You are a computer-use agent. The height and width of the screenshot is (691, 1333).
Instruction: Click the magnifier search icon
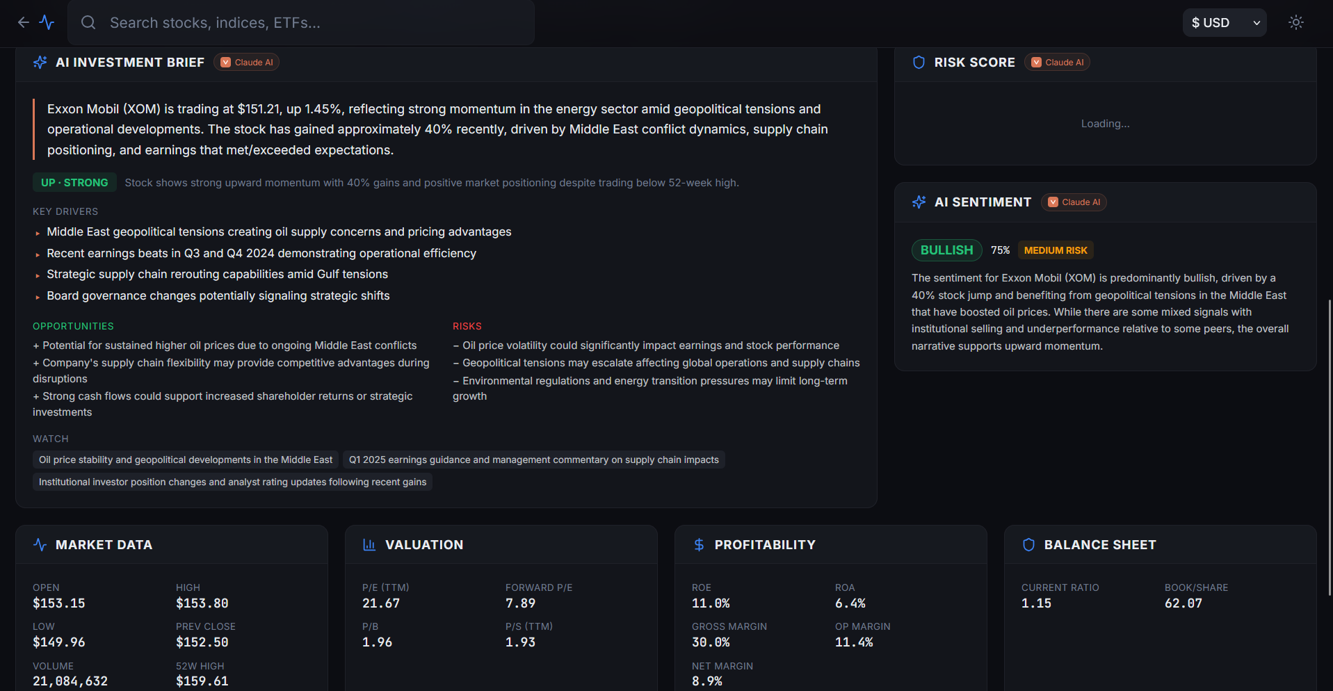88,23
